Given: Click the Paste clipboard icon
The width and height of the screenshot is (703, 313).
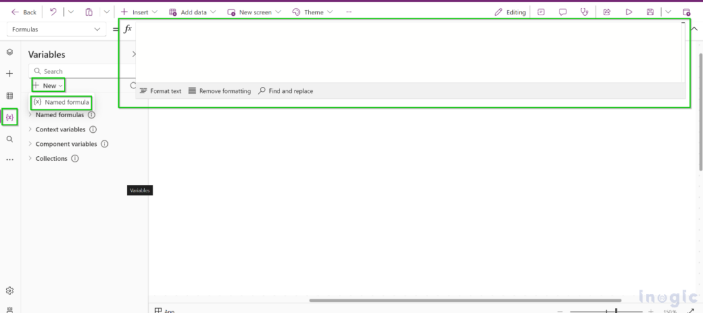Looking at the screenshot, I should [x=89, y=12].
